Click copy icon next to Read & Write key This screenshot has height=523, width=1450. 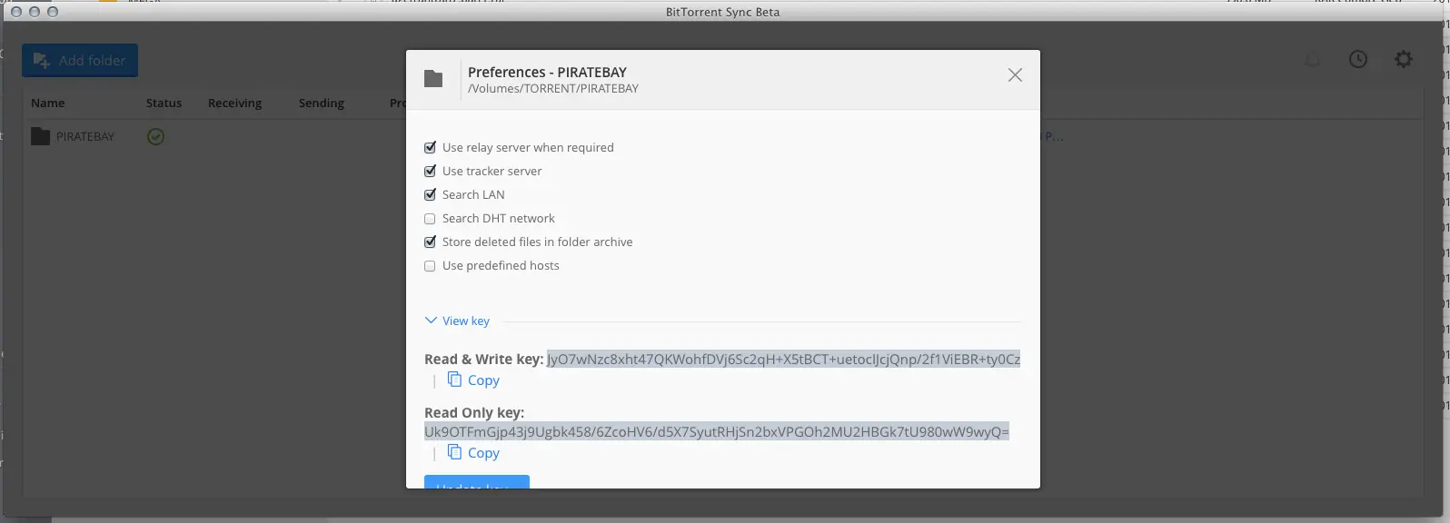(x=454, y=380)
